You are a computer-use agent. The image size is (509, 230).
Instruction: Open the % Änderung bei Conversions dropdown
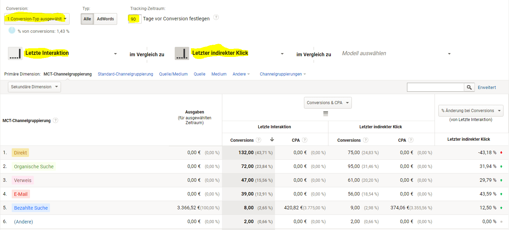point(471,110)
